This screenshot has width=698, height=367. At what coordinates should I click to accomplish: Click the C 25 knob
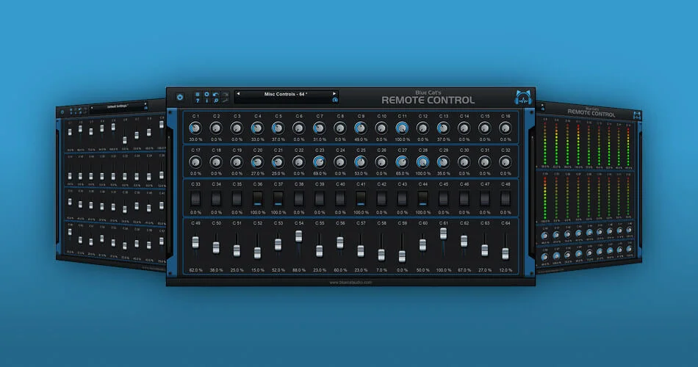tap(361, 162)
